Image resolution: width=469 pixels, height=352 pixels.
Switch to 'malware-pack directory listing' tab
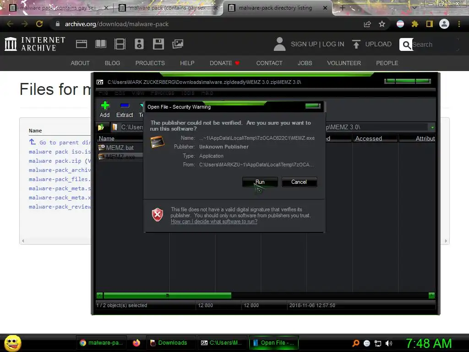(275, 8)
